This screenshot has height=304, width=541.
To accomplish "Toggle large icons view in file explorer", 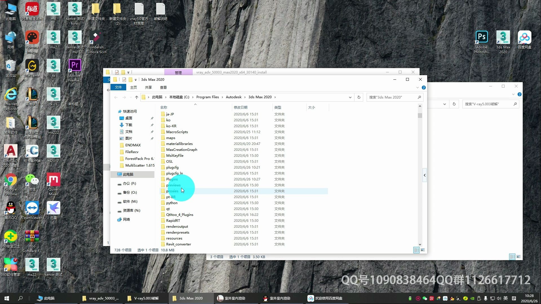I will (x=423, y=250).
